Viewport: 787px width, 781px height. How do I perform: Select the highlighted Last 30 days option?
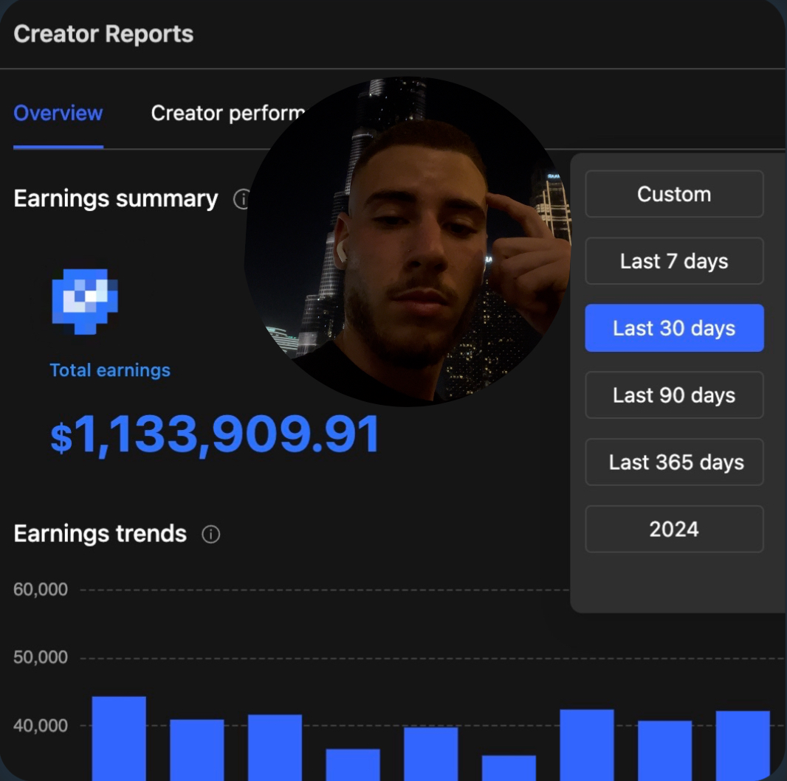pos(674,328)
